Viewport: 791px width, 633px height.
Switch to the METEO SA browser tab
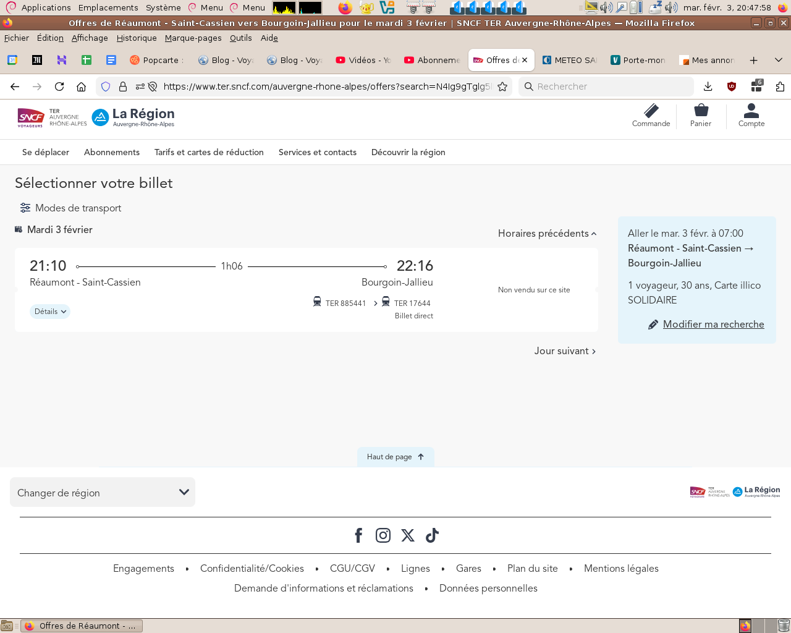[570, 60]
